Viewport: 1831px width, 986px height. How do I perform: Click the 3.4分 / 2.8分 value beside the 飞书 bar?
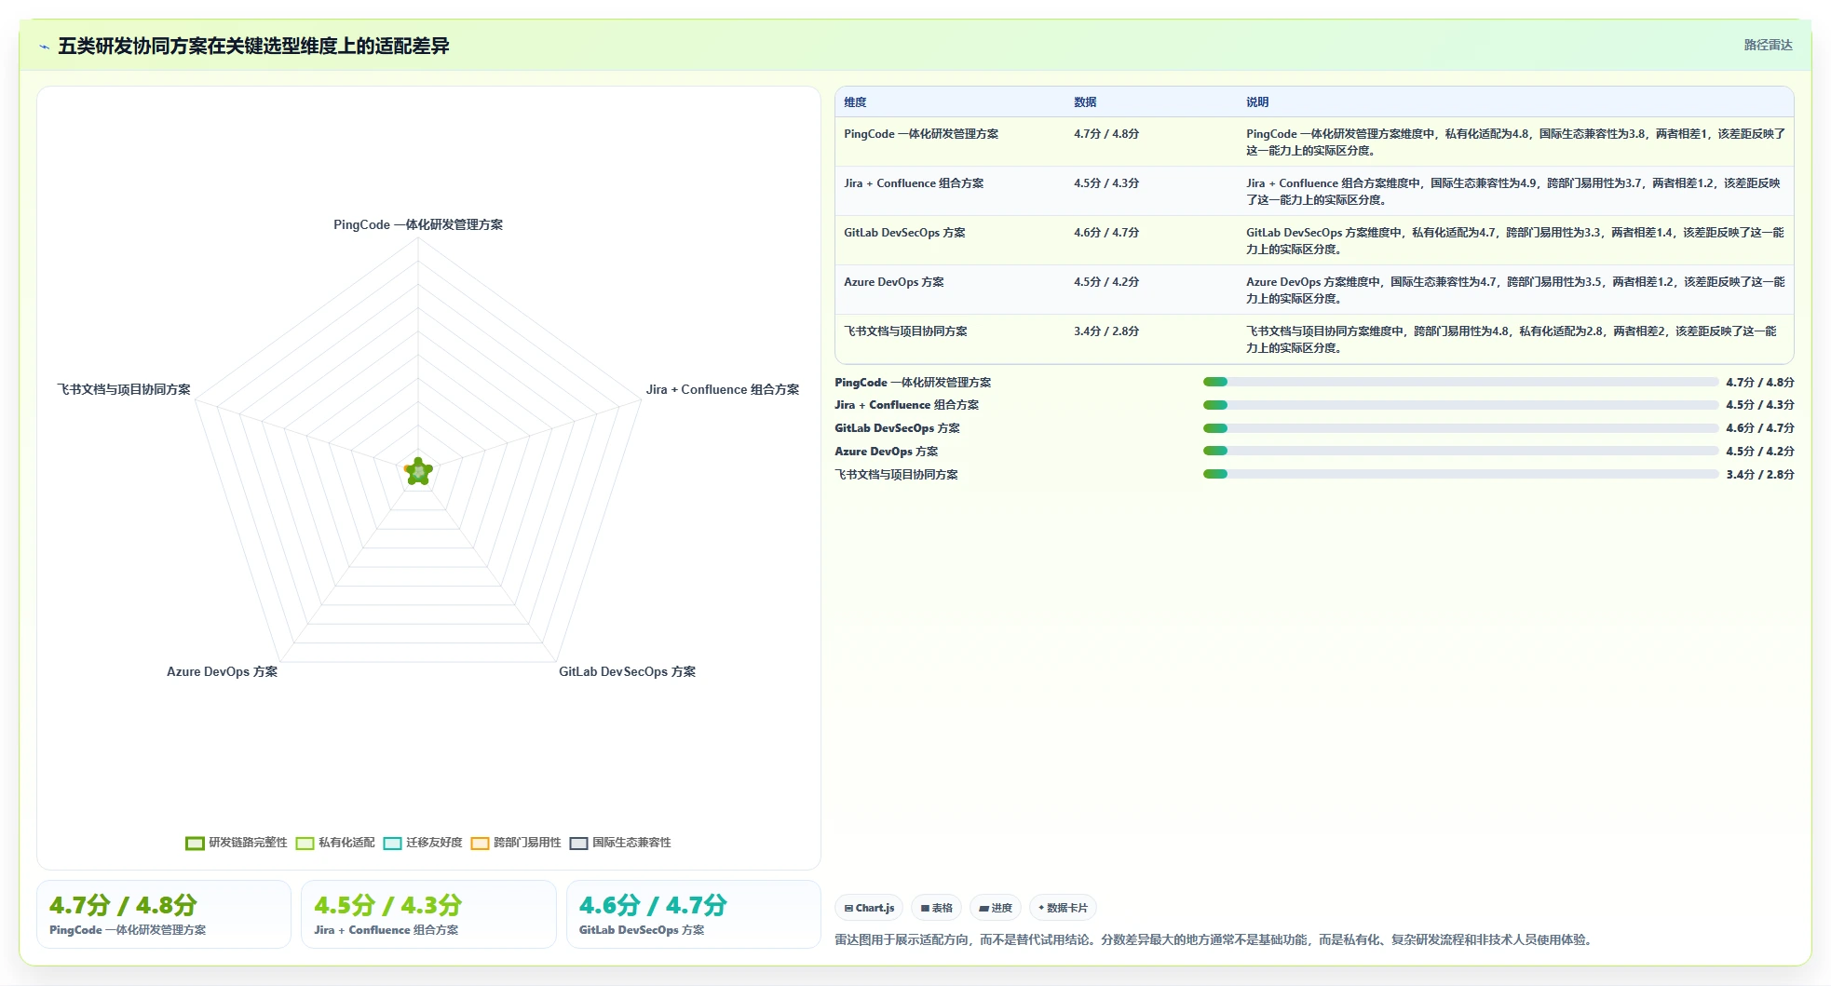[x=1760, y=475]
